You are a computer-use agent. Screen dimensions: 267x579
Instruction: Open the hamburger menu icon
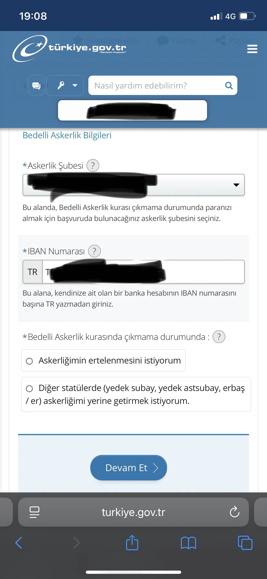point(252,49)
